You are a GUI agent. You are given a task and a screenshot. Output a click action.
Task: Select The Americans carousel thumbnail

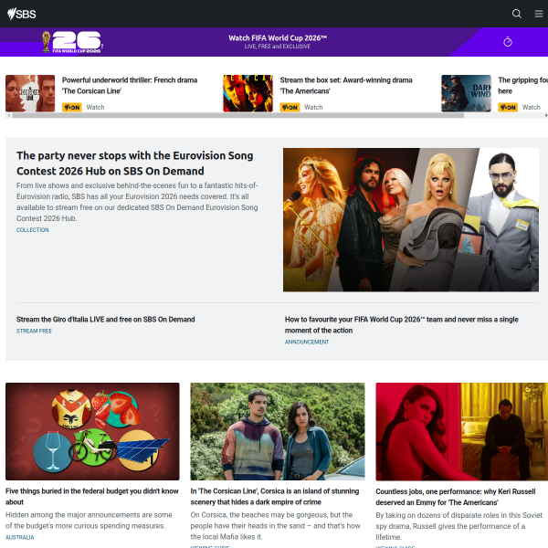coord(248,93)
